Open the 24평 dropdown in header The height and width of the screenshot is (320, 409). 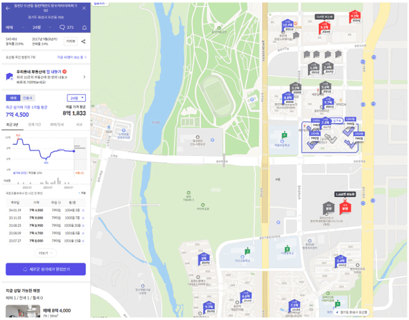(42, 27)
